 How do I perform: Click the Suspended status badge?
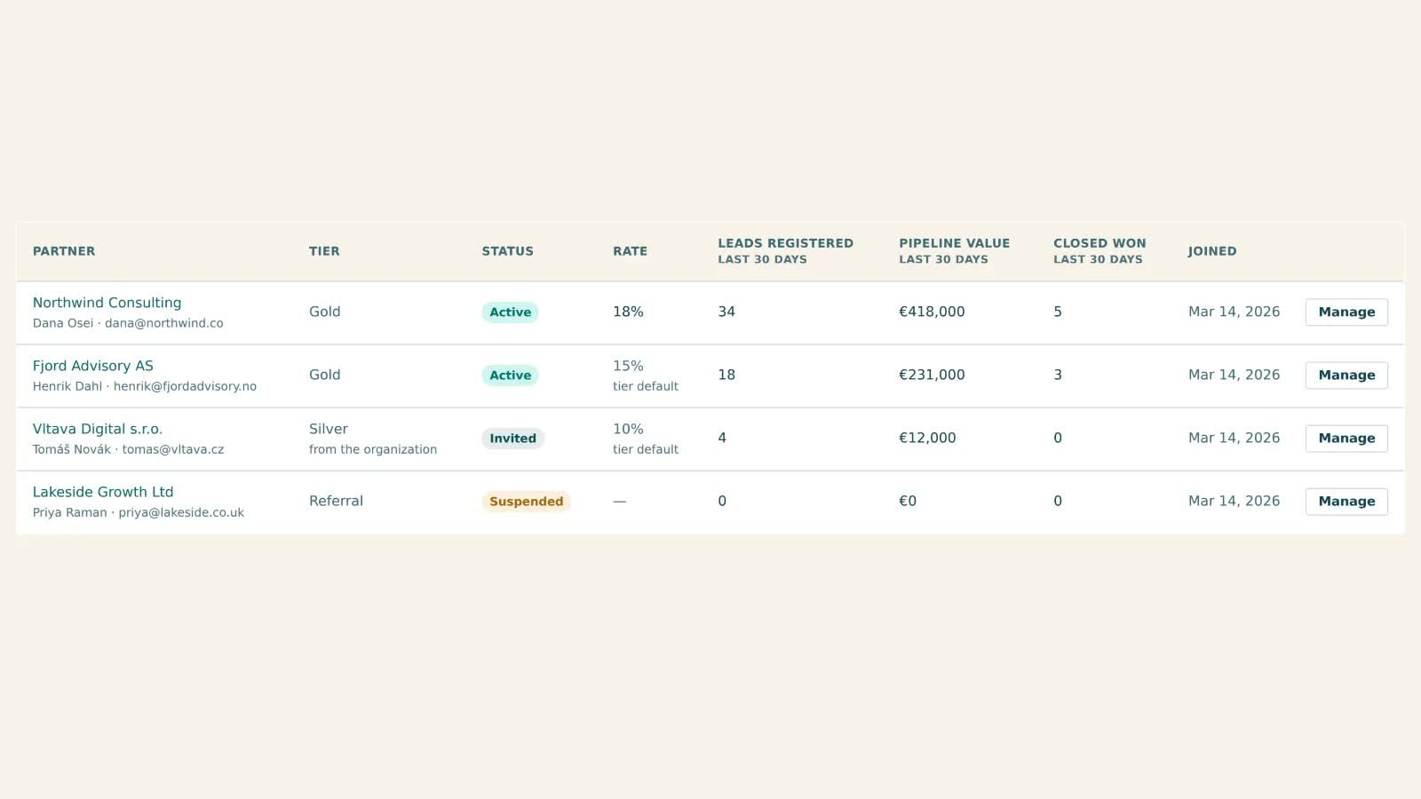[527, 502]
